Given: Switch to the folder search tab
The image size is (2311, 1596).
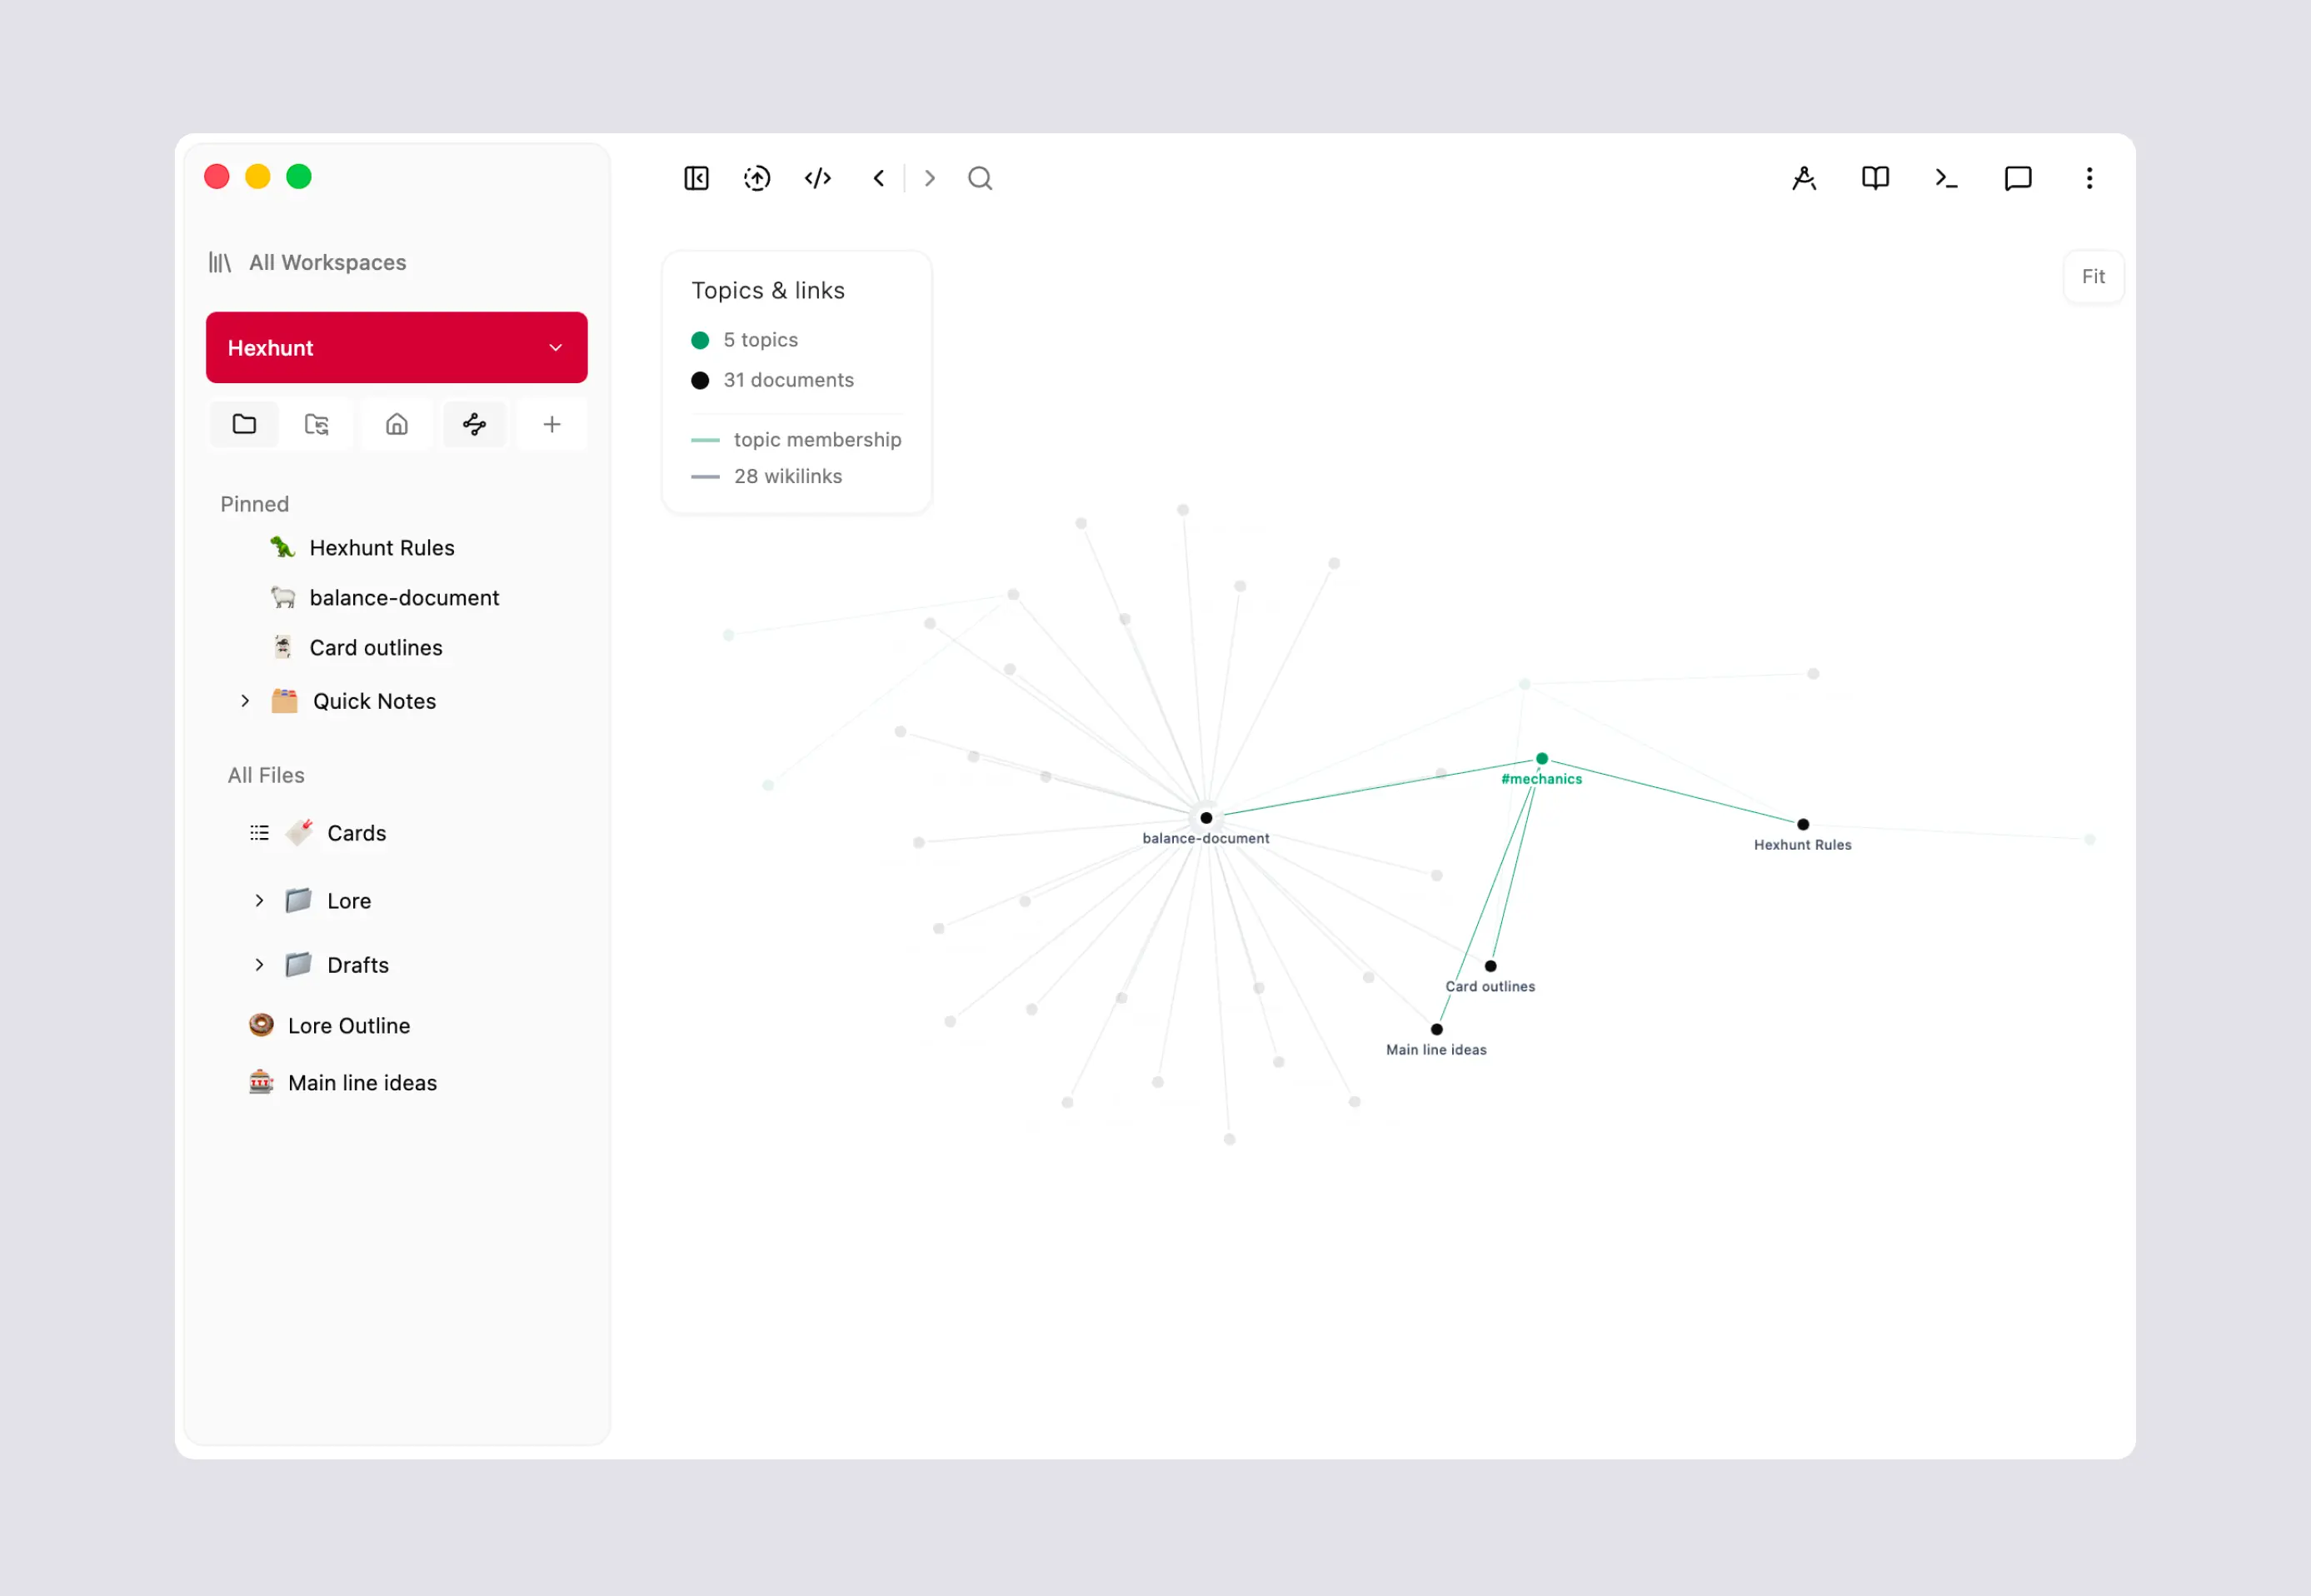Looking at the screenshot, I should tap(317, 424).
